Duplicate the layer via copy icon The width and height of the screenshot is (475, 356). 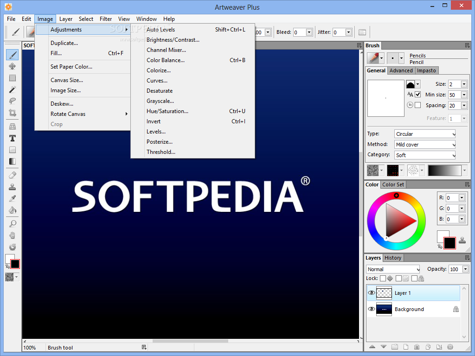(428, 347)
